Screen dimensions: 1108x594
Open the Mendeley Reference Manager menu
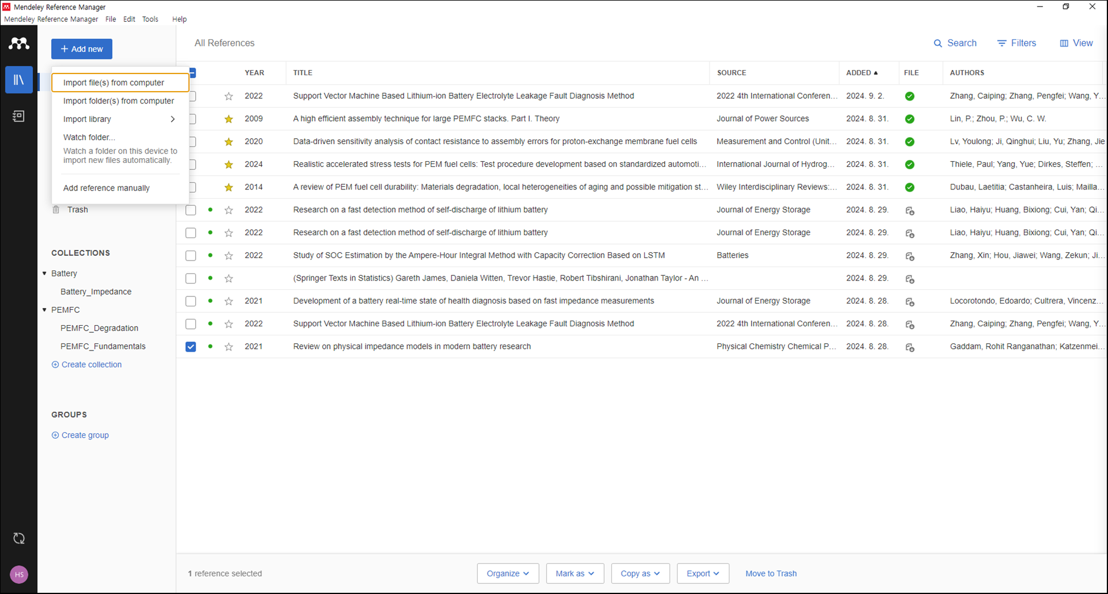(51, 19)
